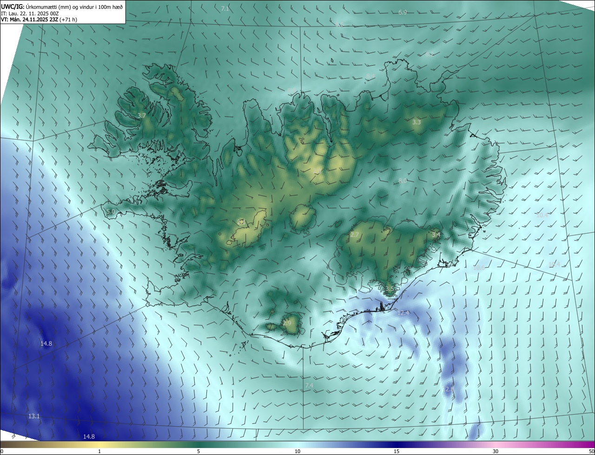
Task: Click the 13.1 value label on the map
Action: (34, 416)
